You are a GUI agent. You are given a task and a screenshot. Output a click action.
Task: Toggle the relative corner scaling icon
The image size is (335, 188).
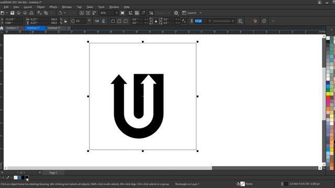184,21
